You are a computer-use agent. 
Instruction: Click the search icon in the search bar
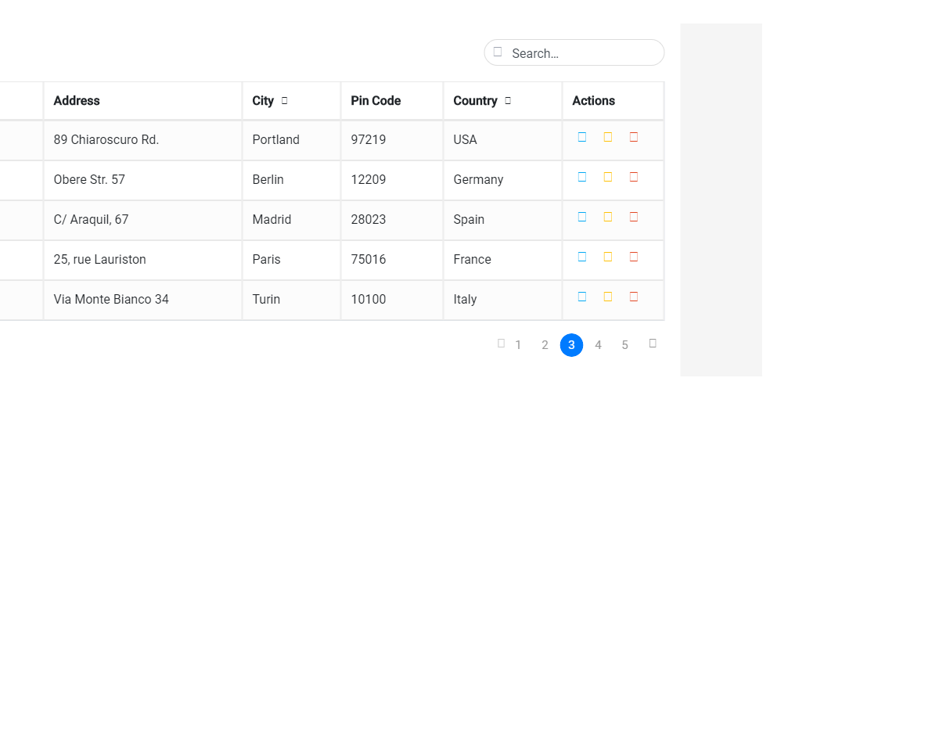(x=498, y=52)
